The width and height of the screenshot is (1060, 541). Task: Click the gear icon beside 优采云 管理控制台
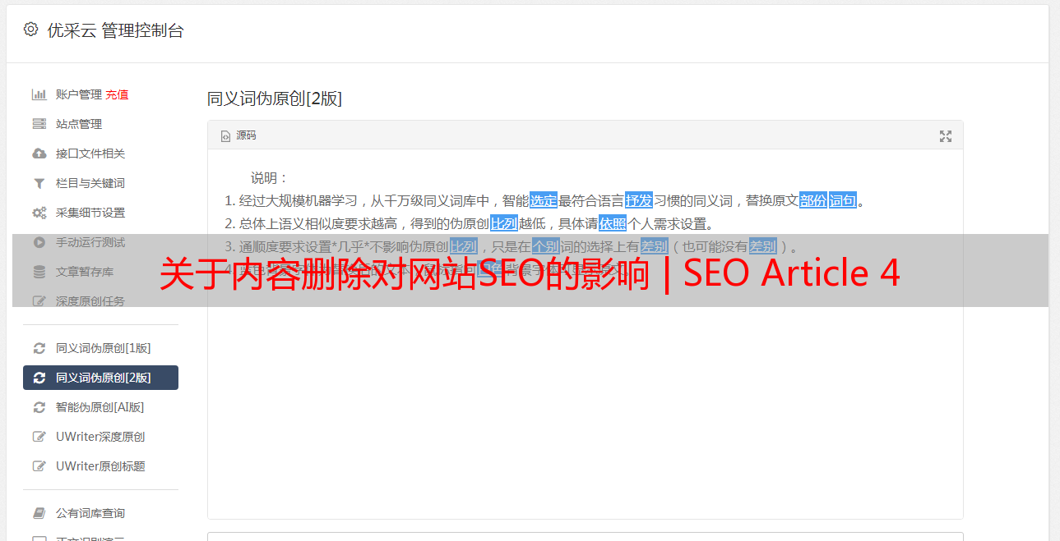coord(30,30)
